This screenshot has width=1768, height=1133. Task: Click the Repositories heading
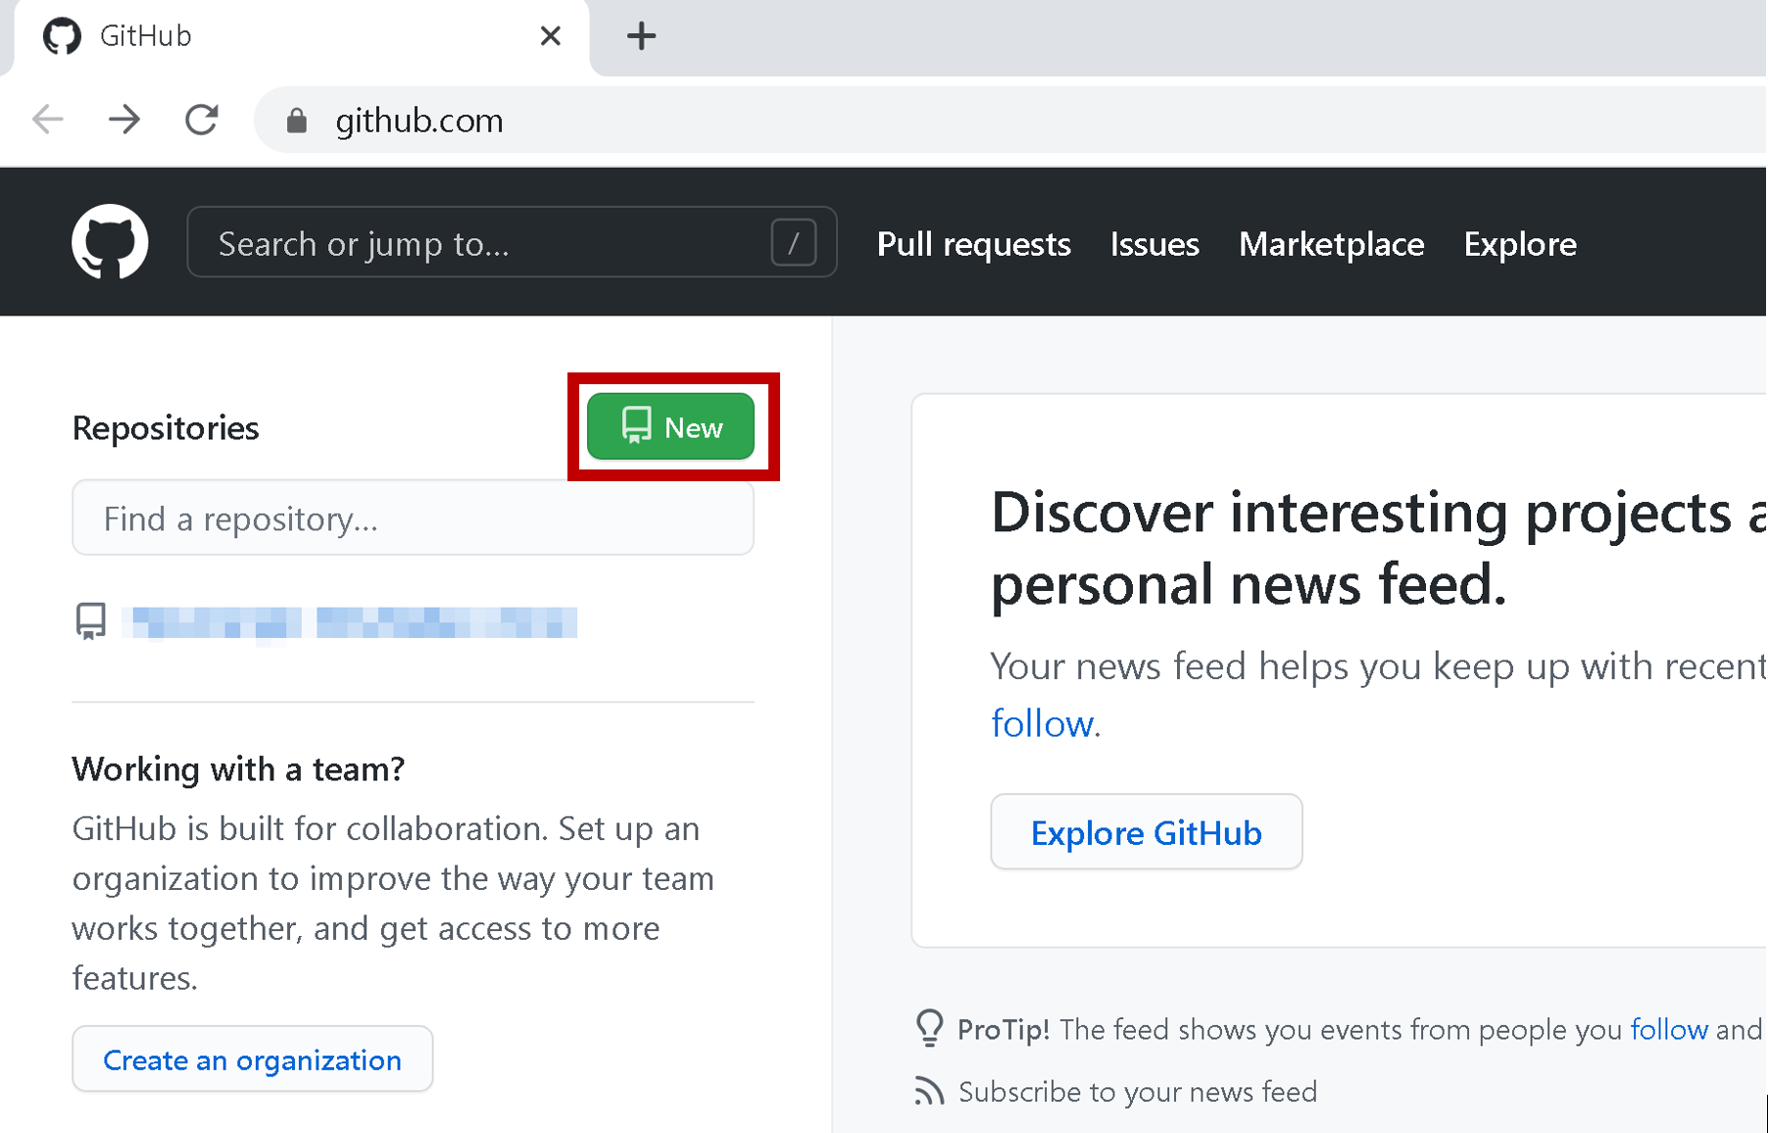(166, 428)
